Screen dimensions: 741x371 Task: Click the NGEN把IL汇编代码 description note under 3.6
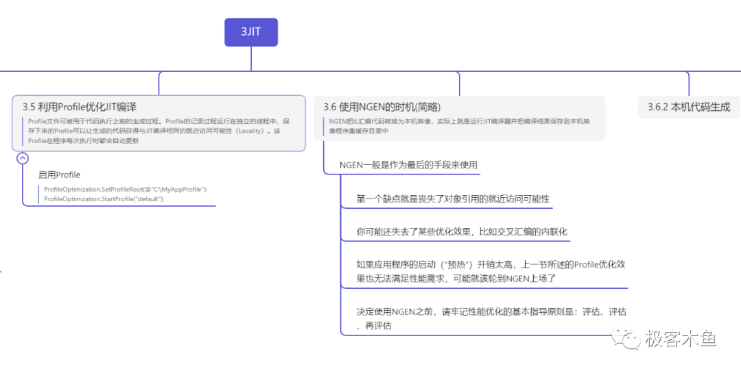[x=459, y=126]
